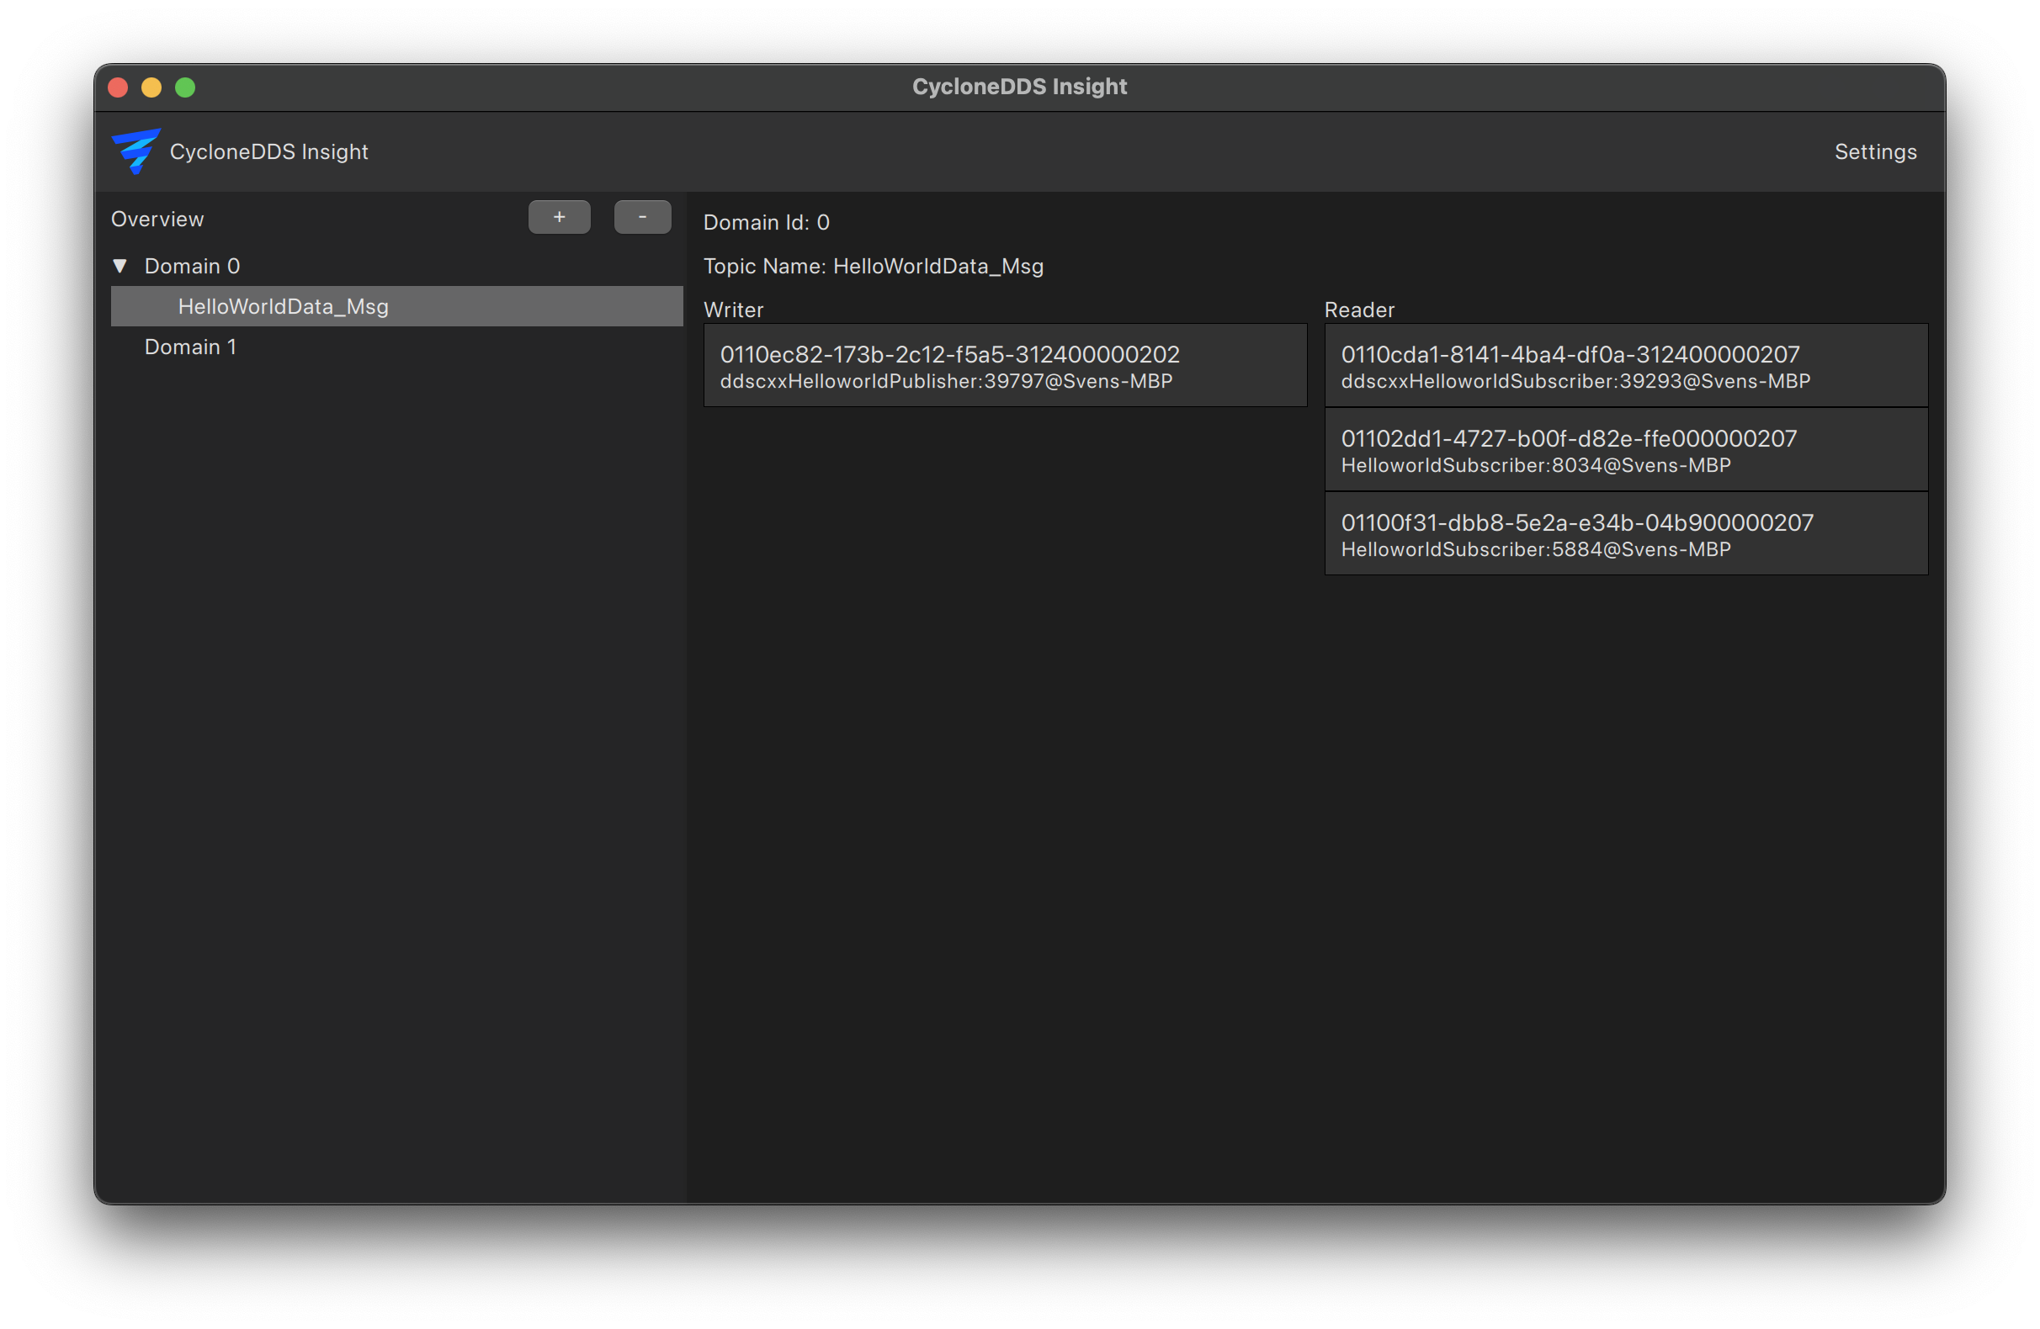Viewport: 2040px width, 1329px height.
Task: Add a domain with the plus button
Action: (x=559, y=218)
